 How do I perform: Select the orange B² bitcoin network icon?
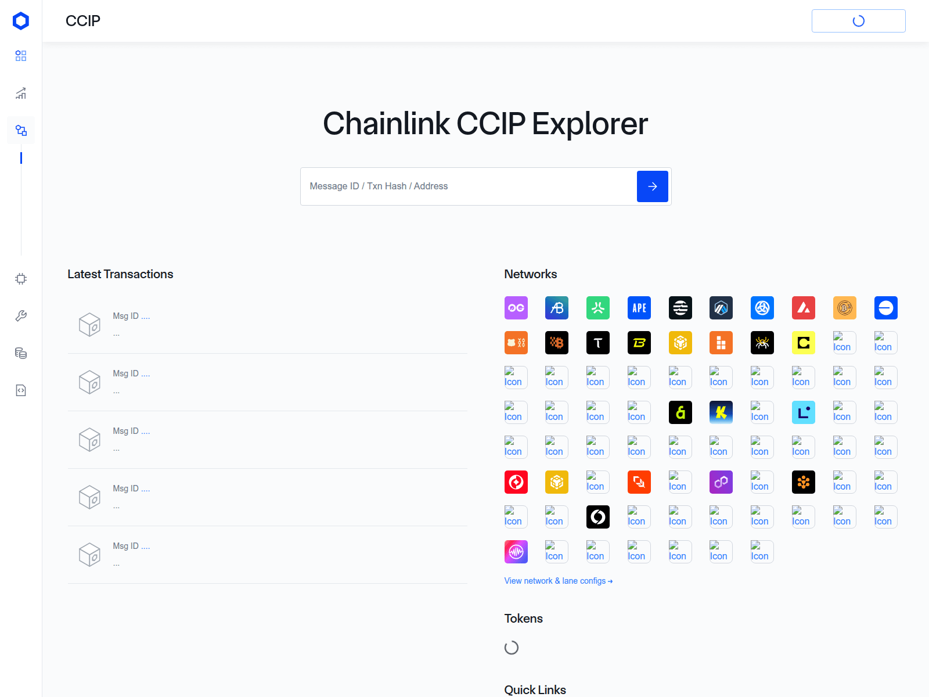pos(845,308)
